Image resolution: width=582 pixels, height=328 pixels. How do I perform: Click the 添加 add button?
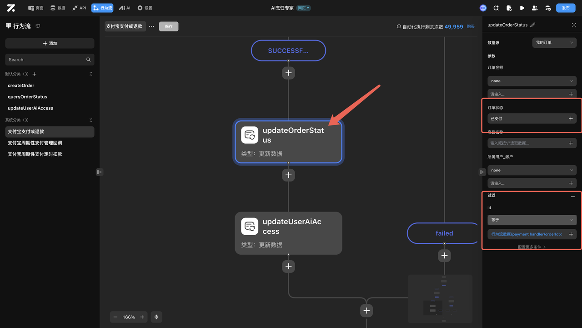[x=50, y=43]
